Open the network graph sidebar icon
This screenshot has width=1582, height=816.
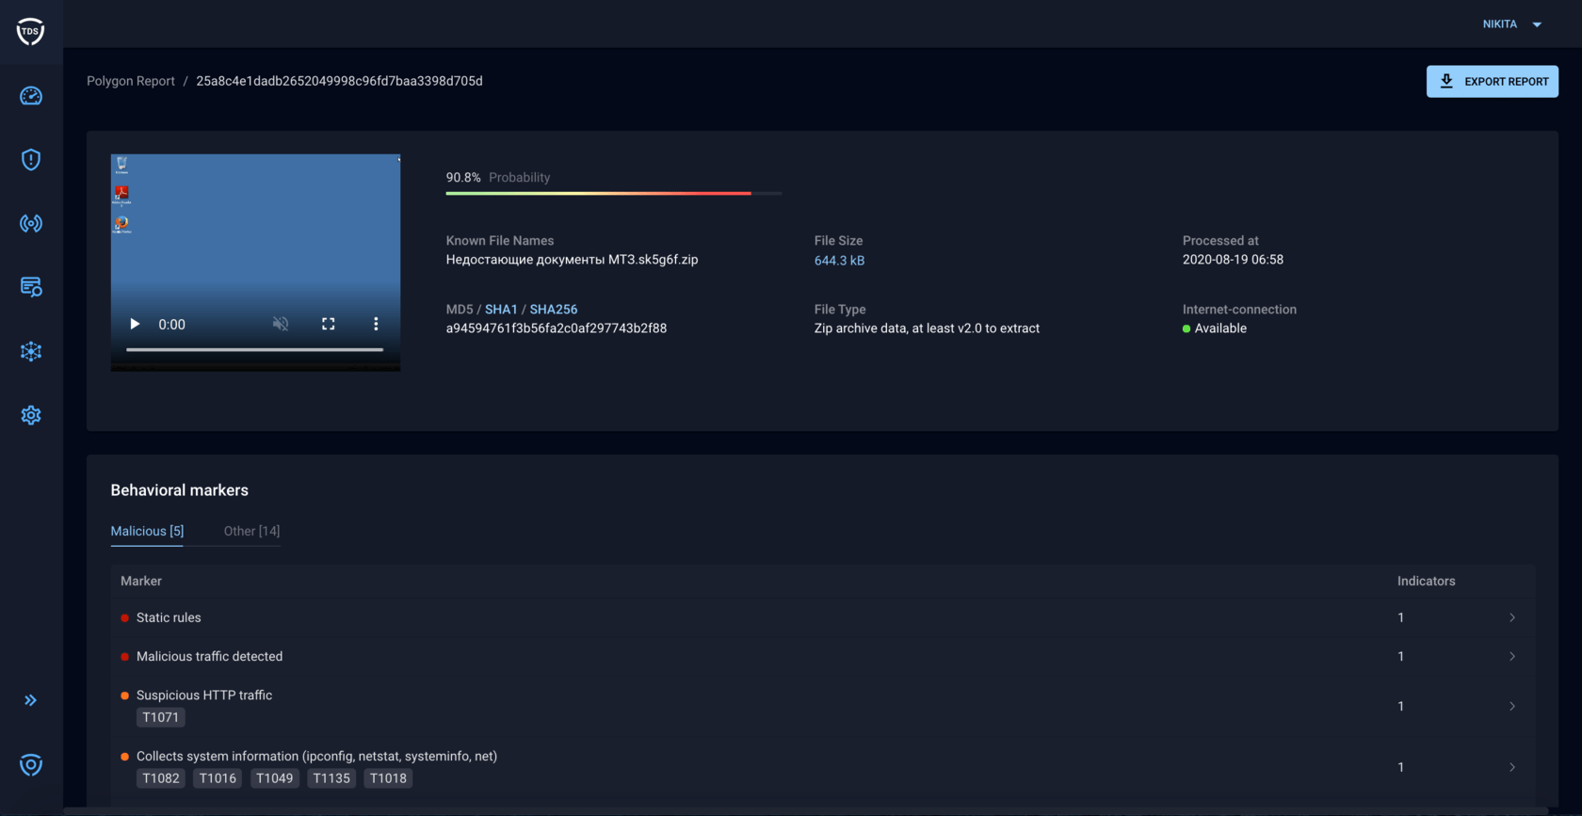coord(31,351)
